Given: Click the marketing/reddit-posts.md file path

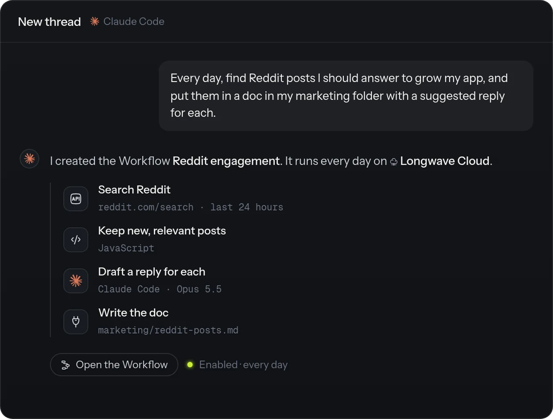Looking at the screenshot, I should 168,330.
